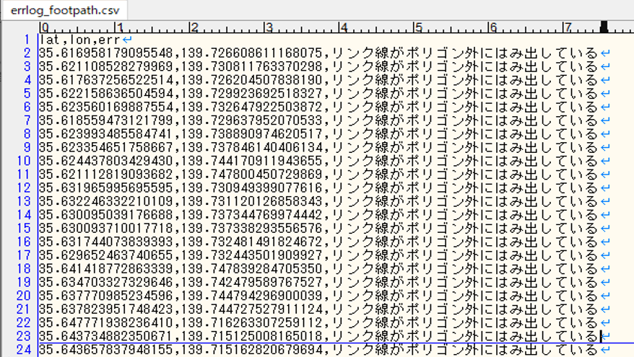Click the 'リンク線がポリゴン外にはみ出している' message on line 24

coord(464,349)
